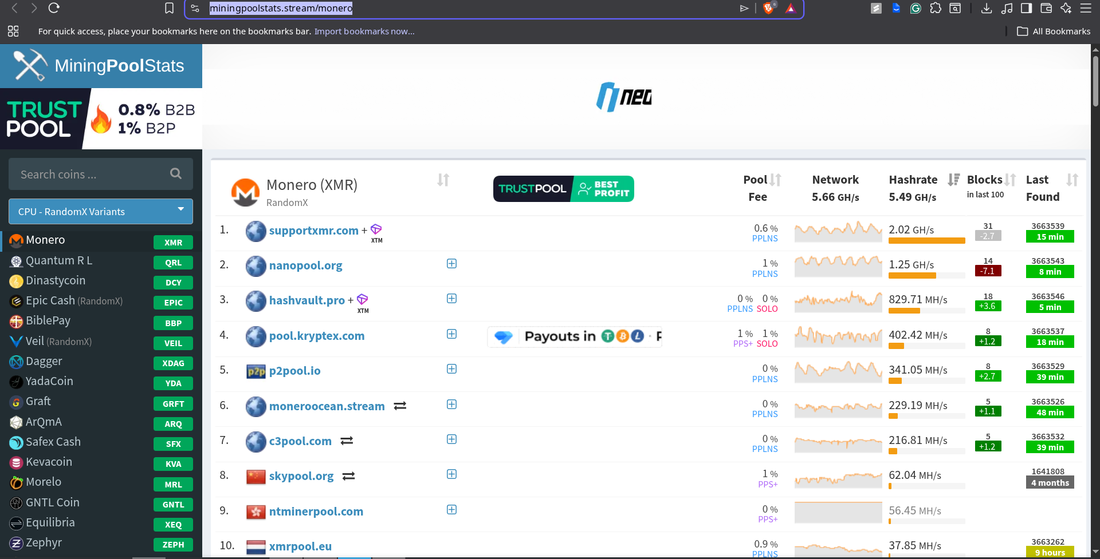Expand details for nanopool.org

point(451,263)
